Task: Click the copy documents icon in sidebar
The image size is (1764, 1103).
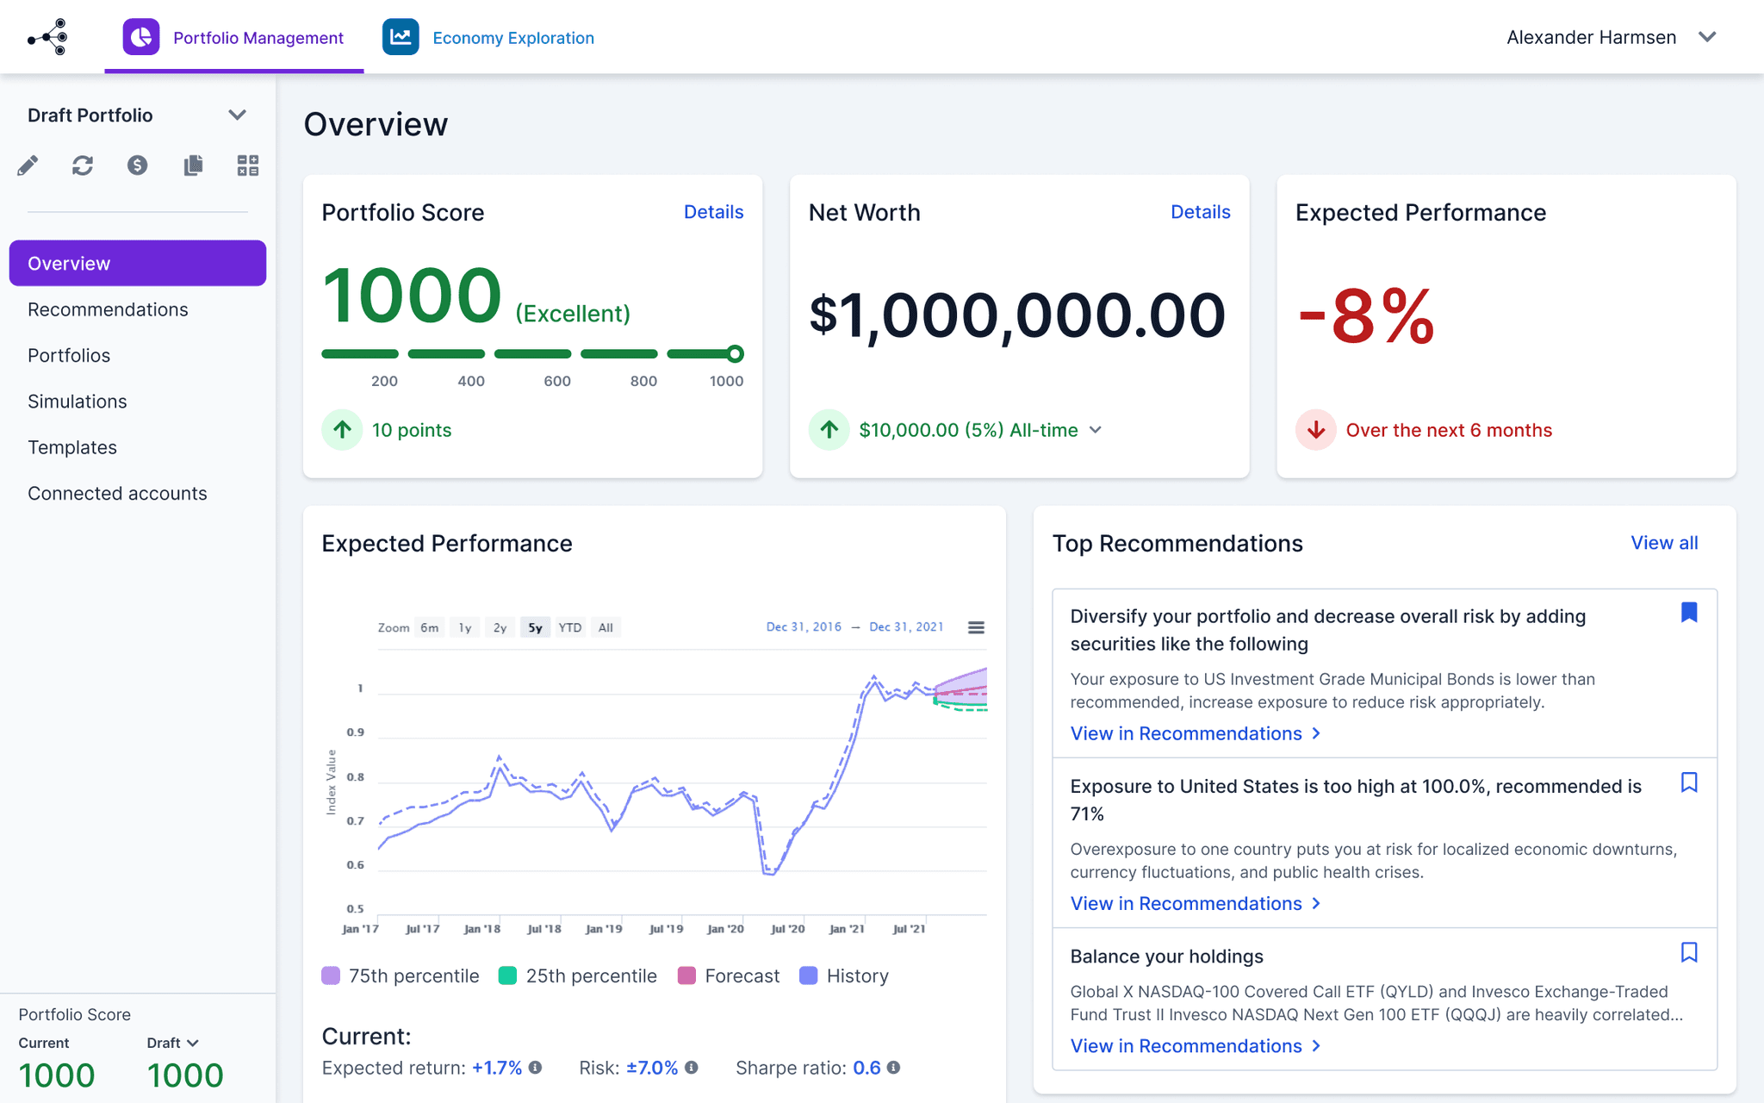Action: 193,165
